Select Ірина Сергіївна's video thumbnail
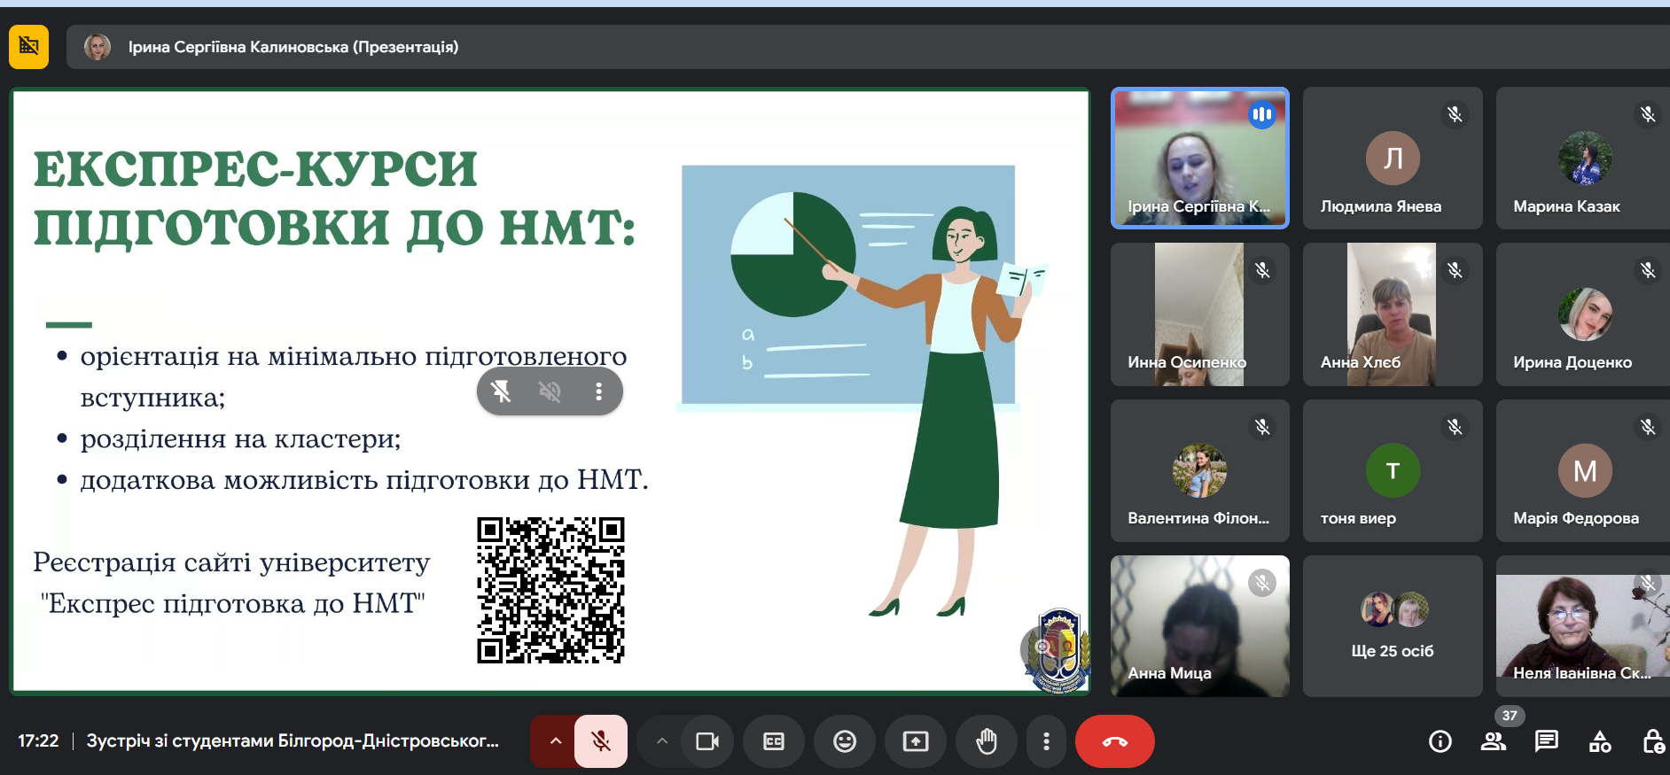 [1200, 158]
